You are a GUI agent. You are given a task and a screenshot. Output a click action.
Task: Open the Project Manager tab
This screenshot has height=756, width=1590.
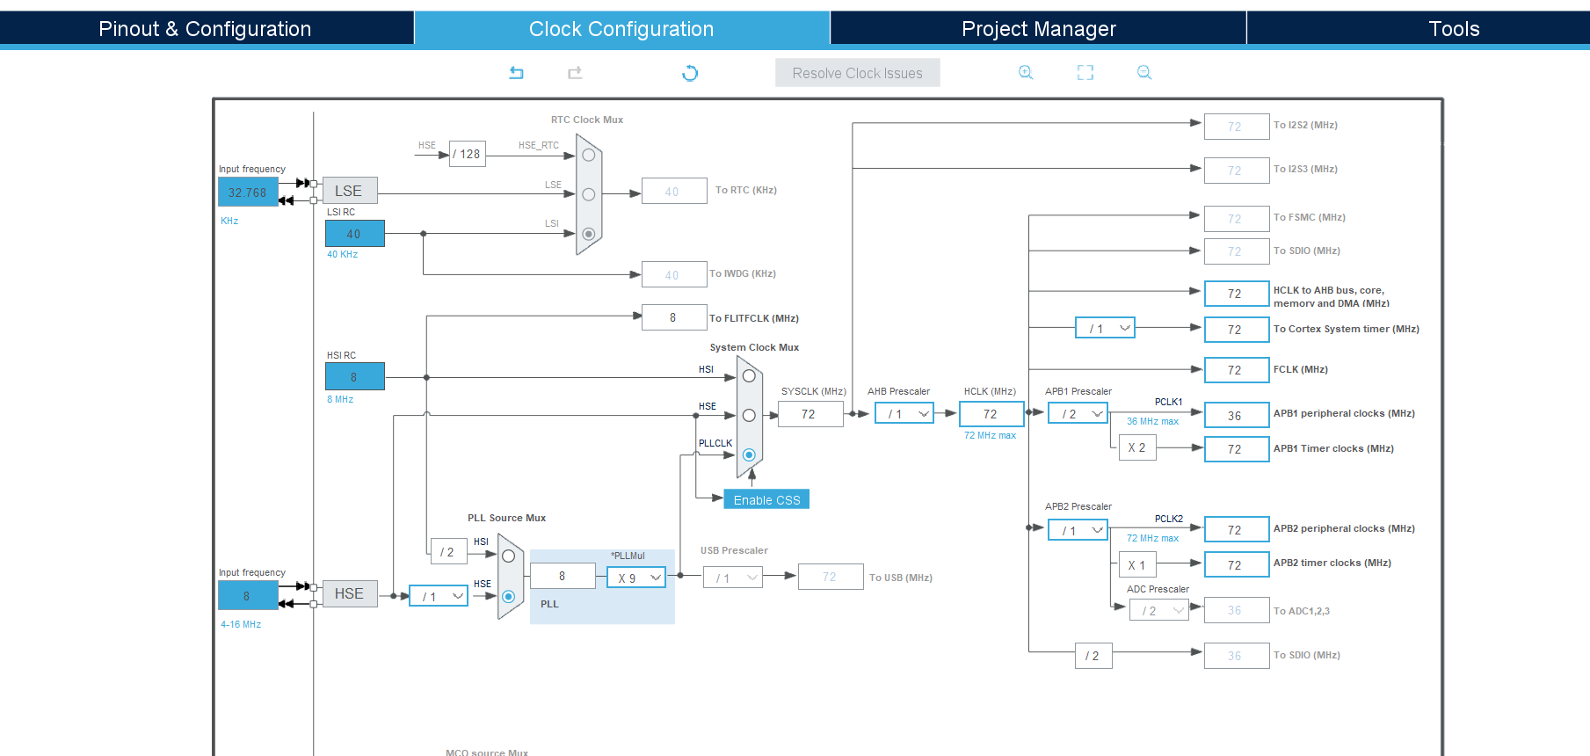(x=1038, y=29)
